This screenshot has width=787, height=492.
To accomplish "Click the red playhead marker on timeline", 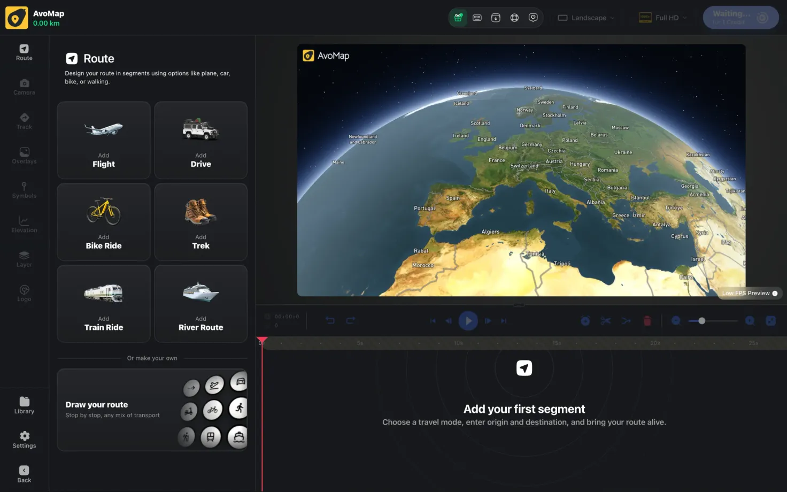I will pos(262,340).
